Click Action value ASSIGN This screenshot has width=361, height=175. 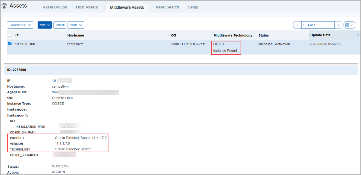pos(59,172)
